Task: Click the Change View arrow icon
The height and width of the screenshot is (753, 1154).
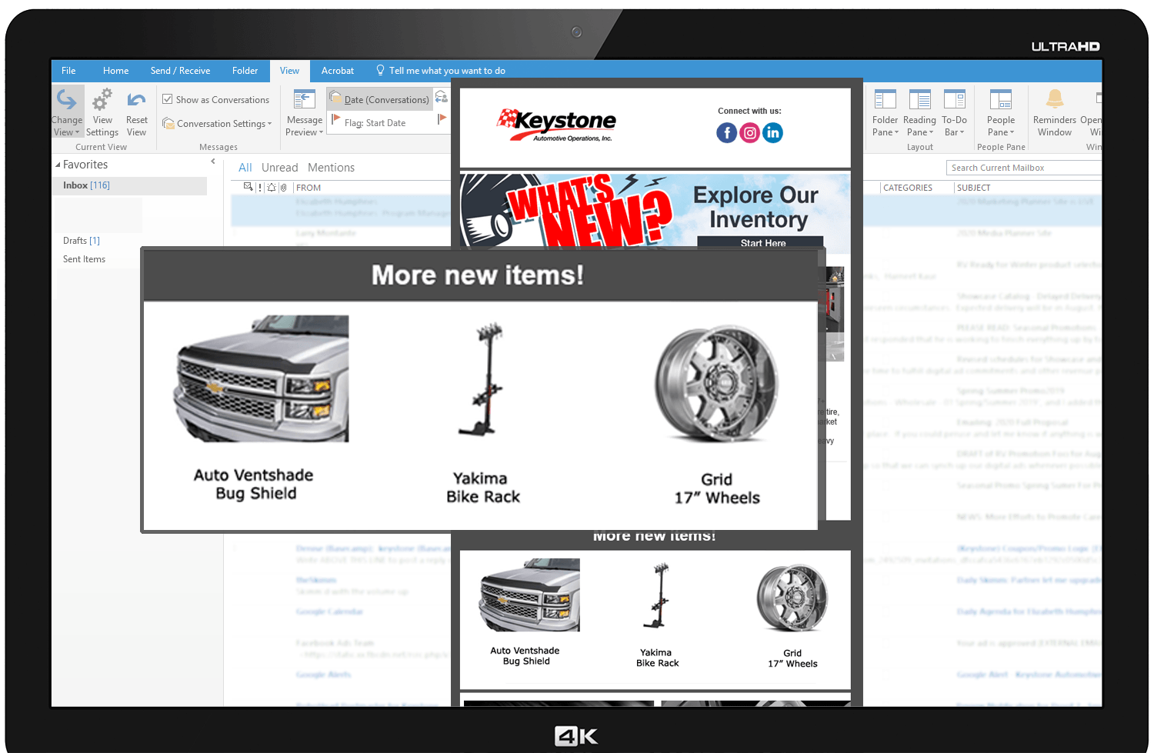Action: click(x=66, y=100)
